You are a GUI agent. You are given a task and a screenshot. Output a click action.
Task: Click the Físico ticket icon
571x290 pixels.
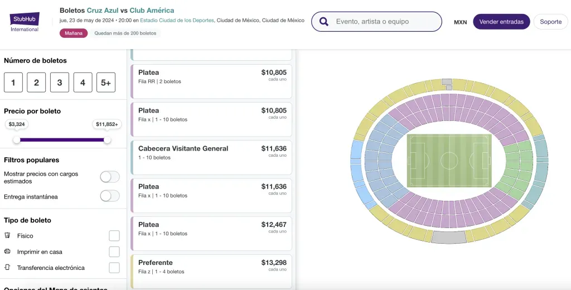point(7,236)
